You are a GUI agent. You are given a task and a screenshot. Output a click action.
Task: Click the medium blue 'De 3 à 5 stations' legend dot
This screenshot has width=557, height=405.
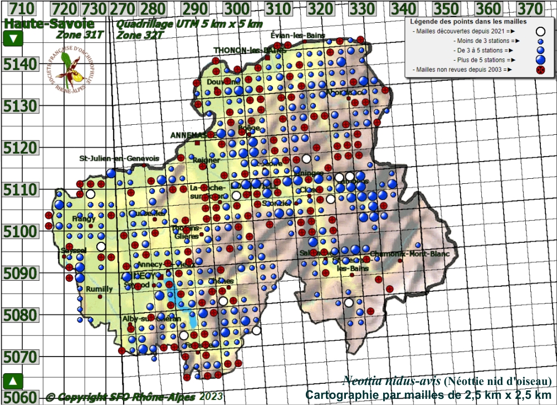[540, 50]
